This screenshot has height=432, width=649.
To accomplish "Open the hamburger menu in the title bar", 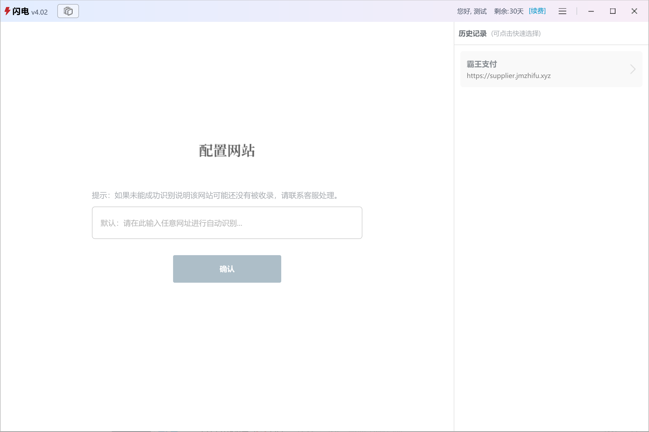I will (562, 11).
